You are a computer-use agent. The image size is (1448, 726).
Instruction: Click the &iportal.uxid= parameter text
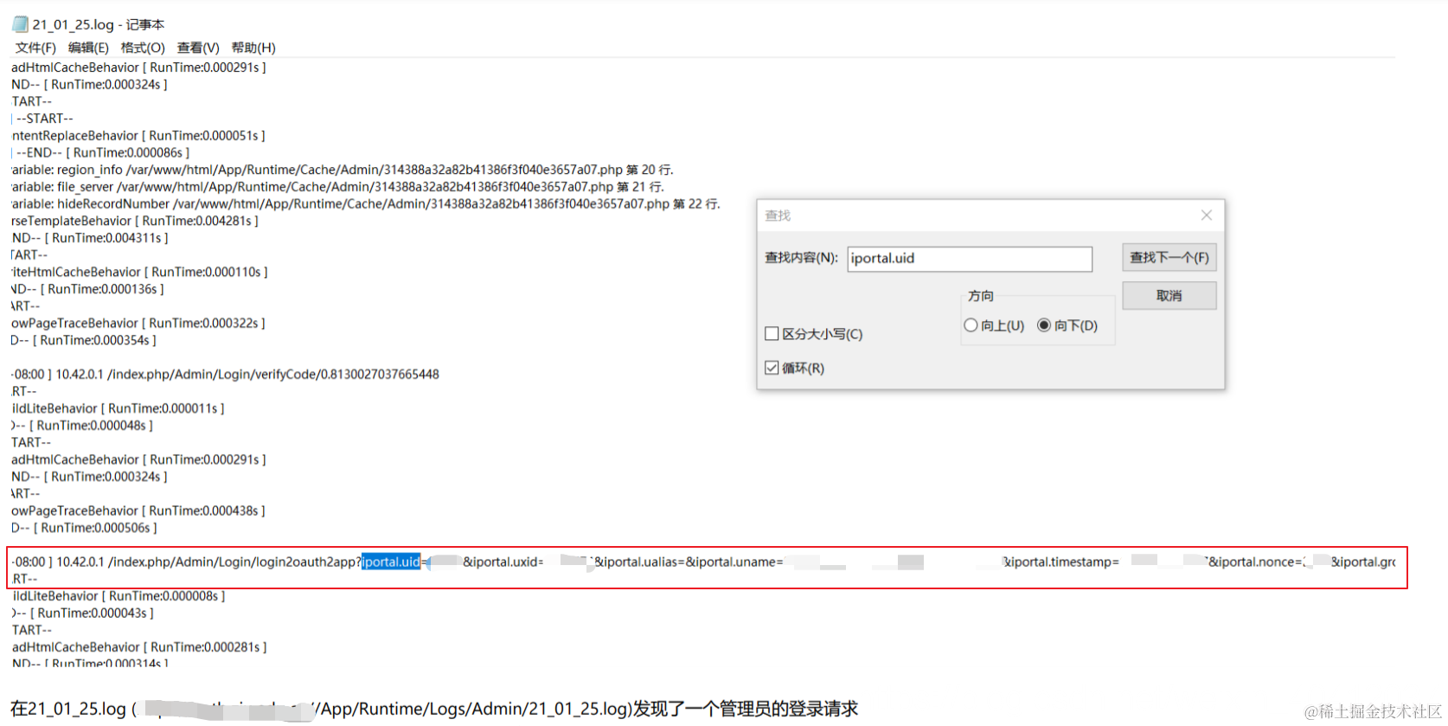pyautogui.click(x=503, y=562)
